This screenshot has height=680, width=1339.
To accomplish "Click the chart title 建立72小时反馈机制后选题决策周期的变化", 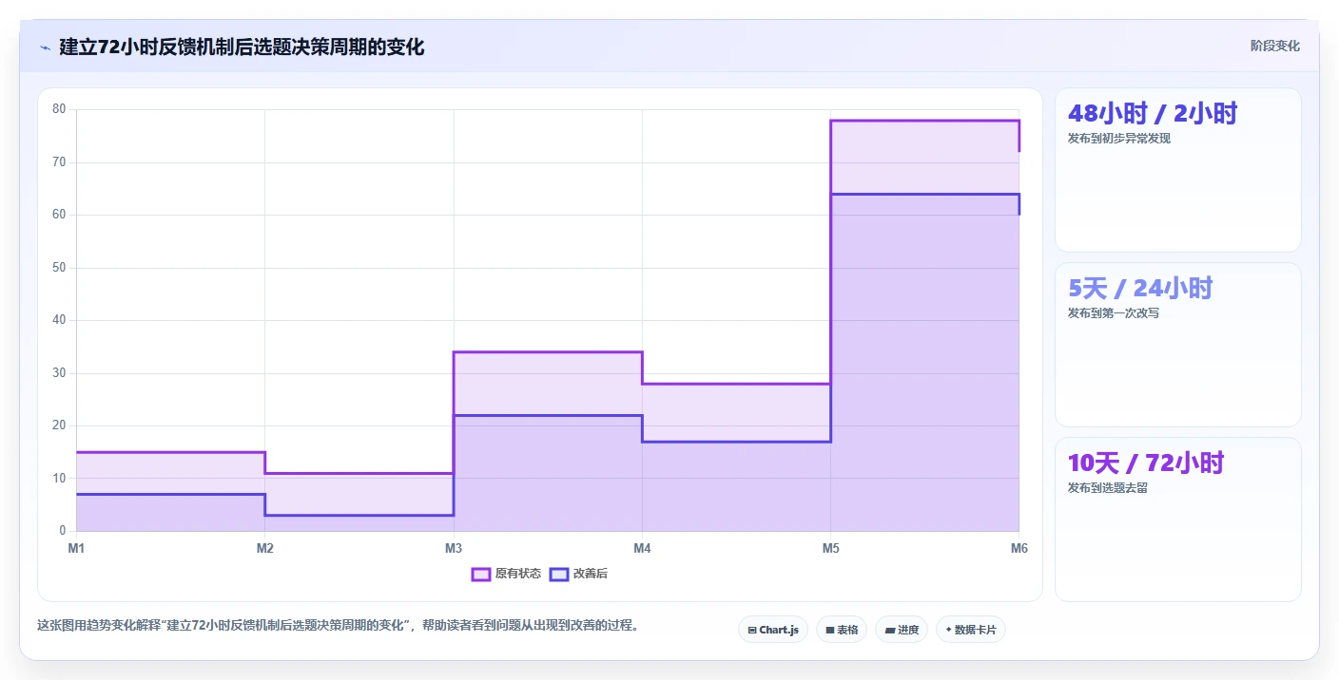I will coord(242,47).
